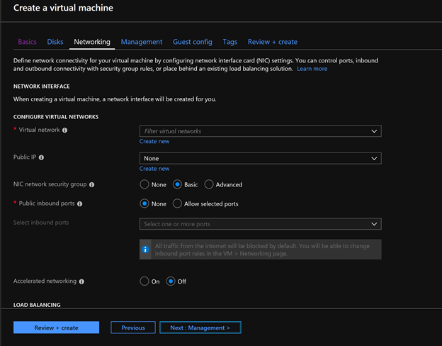Show info for NIC network security group
Screen dimensions: 442x346
click(92, 184)
